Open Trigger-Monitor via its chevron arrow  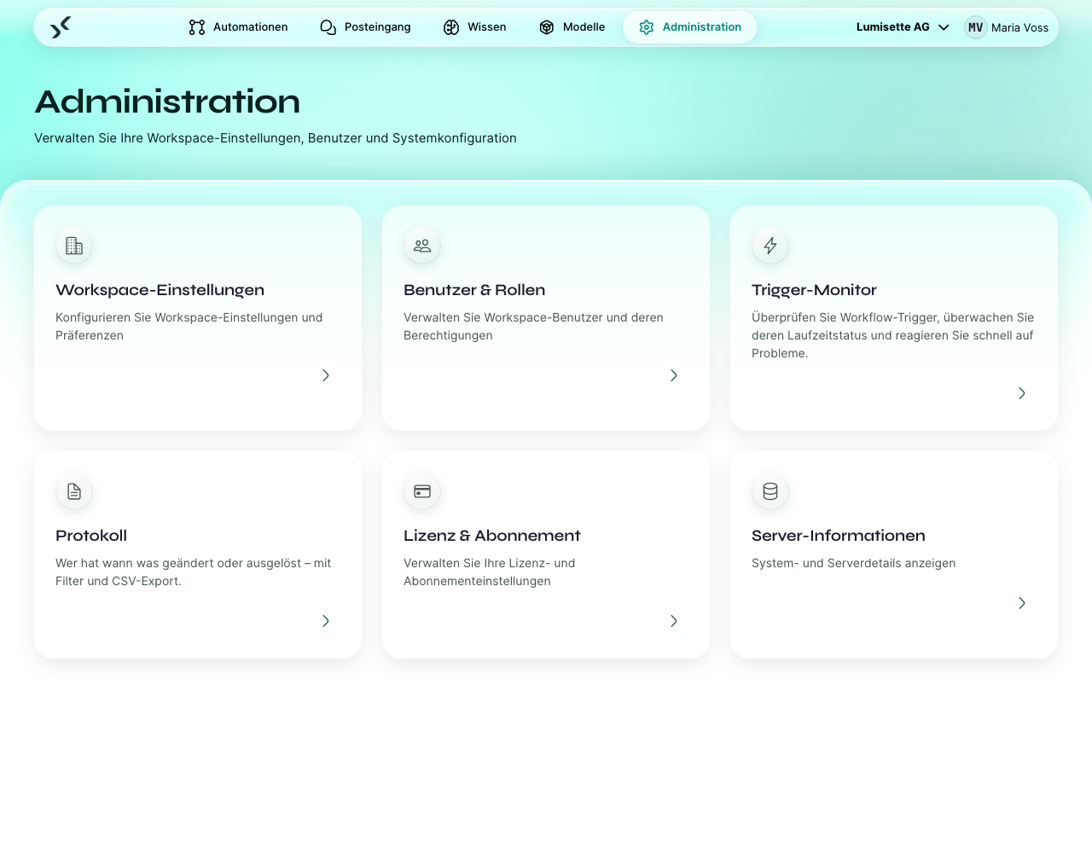[1022, 393]
